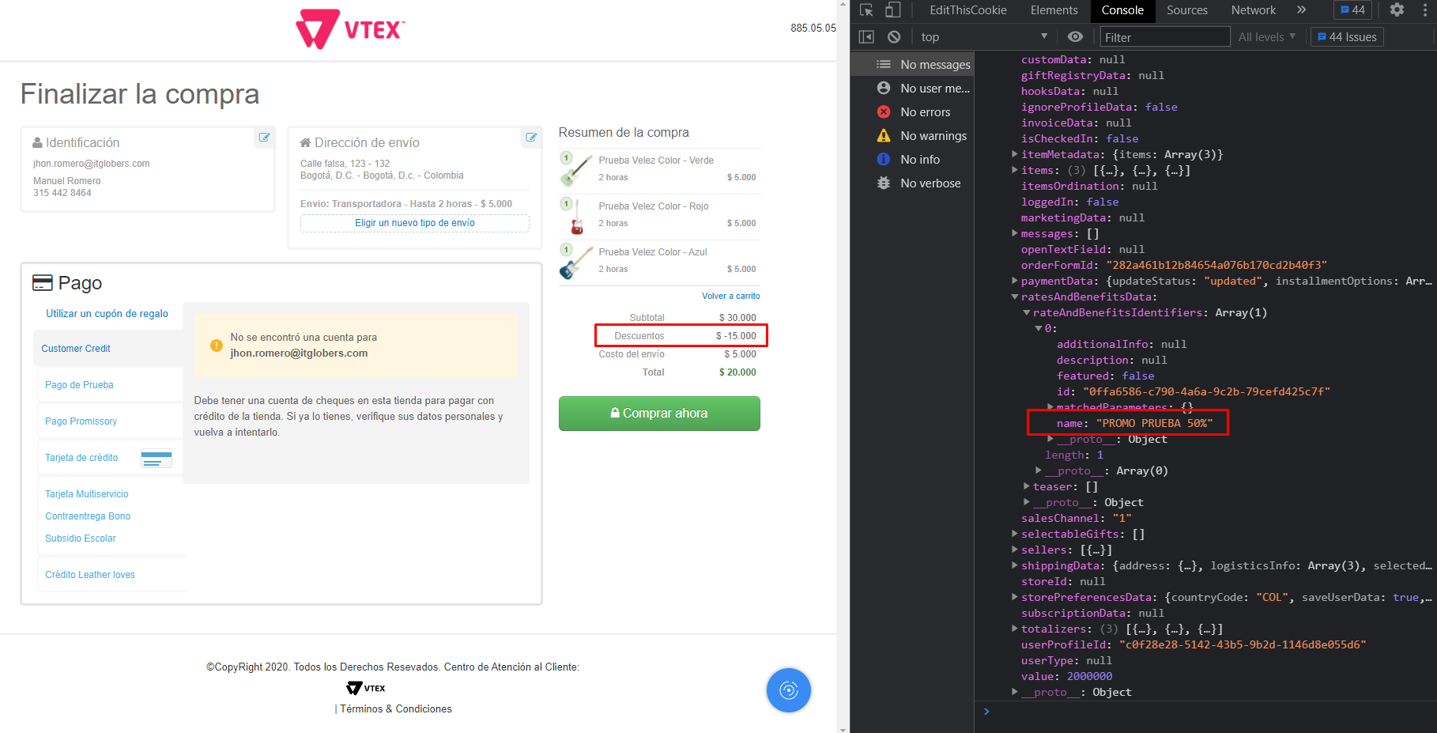The height and width of the screenshot is (733, 1437).
Task: Open DevTools more options menu
Action: 1425,10
